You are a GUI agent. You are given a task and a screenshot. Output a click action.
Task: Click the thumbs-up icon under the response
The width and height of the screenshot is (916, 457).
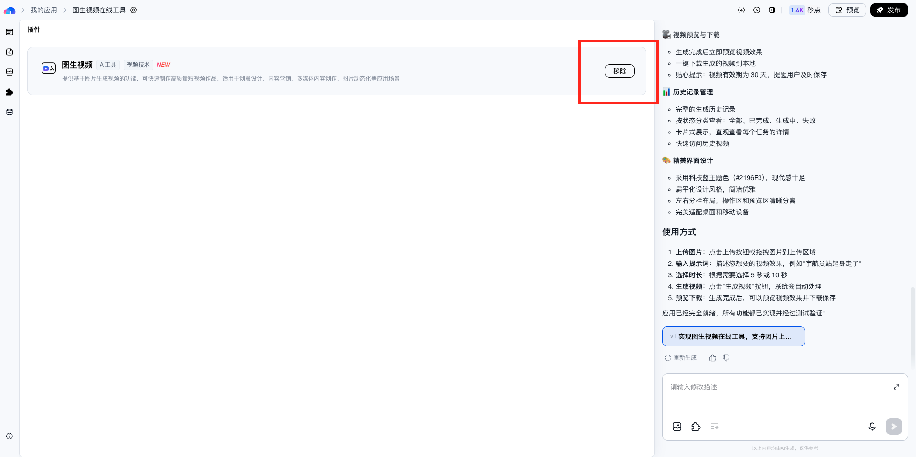click(x=713, y=358)
